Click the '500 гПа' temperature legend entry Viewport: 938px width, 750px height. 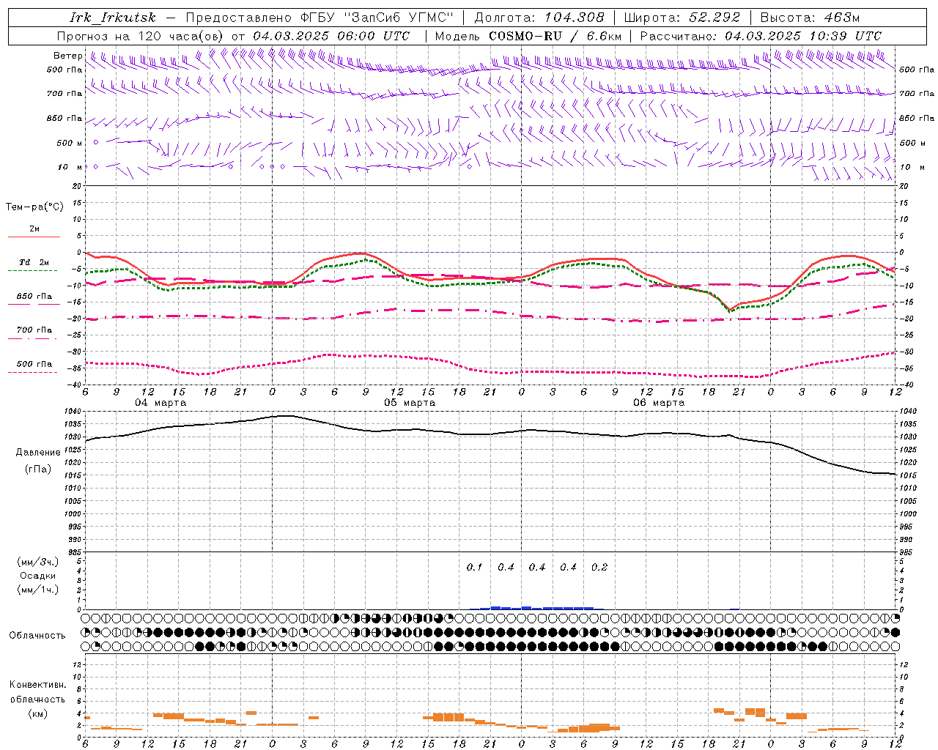point(34,364)
